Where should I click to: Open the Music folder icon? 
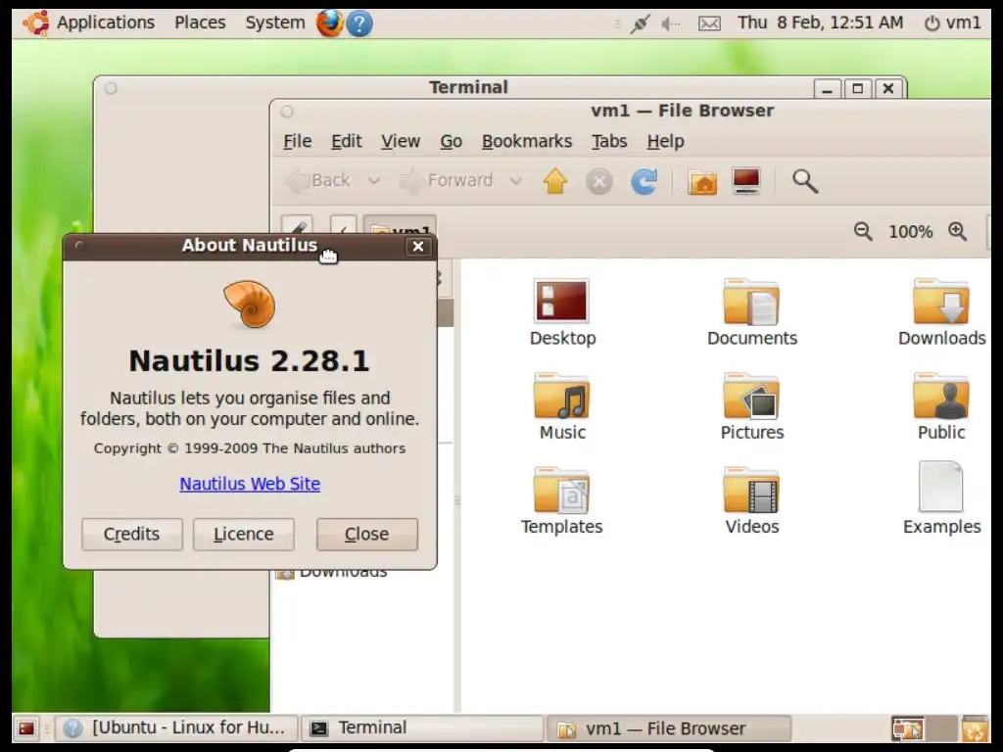tap(561, 396)
